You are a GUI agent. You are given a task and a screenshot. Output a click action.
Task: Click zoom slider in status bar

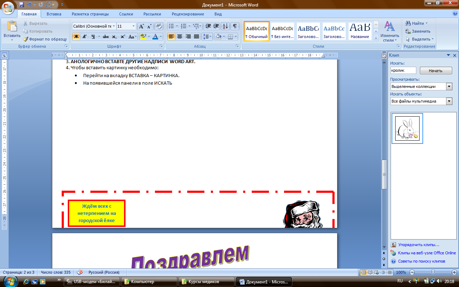click(433, 272)
